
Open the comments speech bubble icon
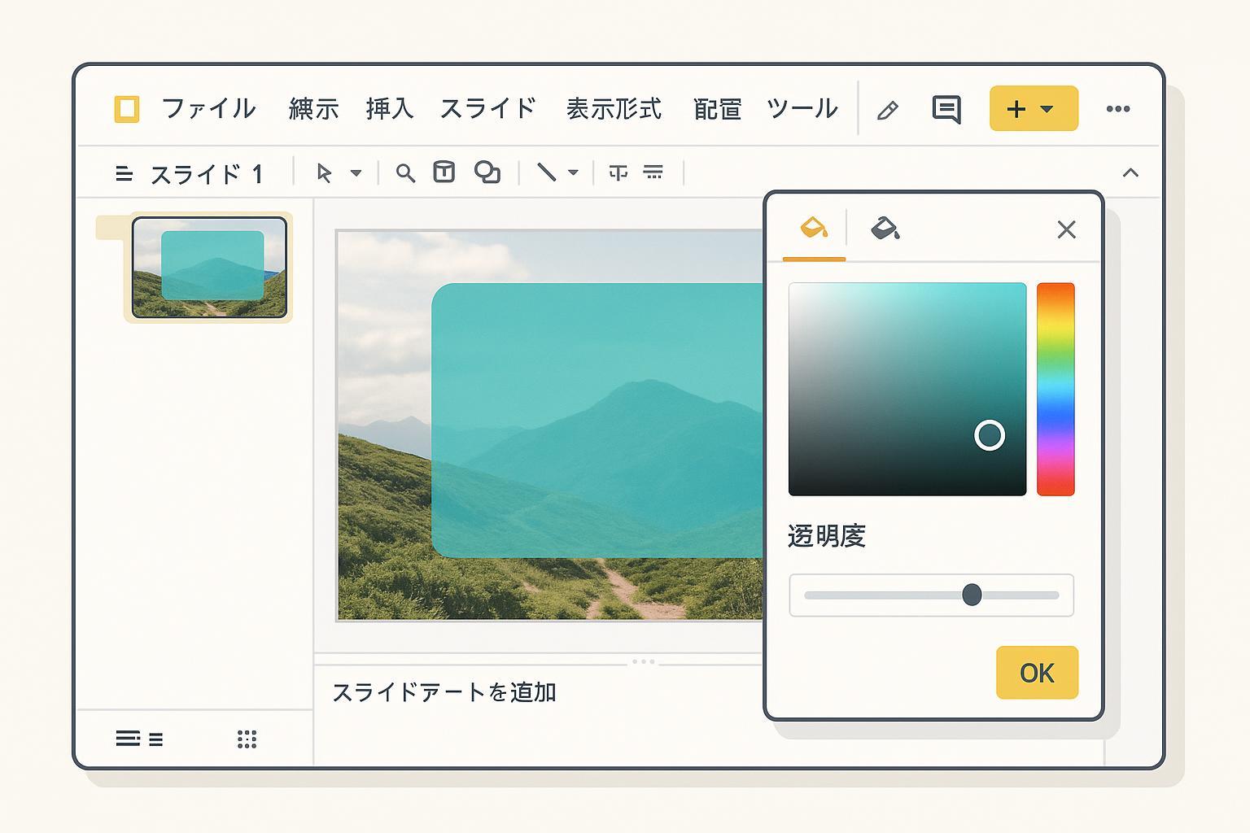(946, 109)
